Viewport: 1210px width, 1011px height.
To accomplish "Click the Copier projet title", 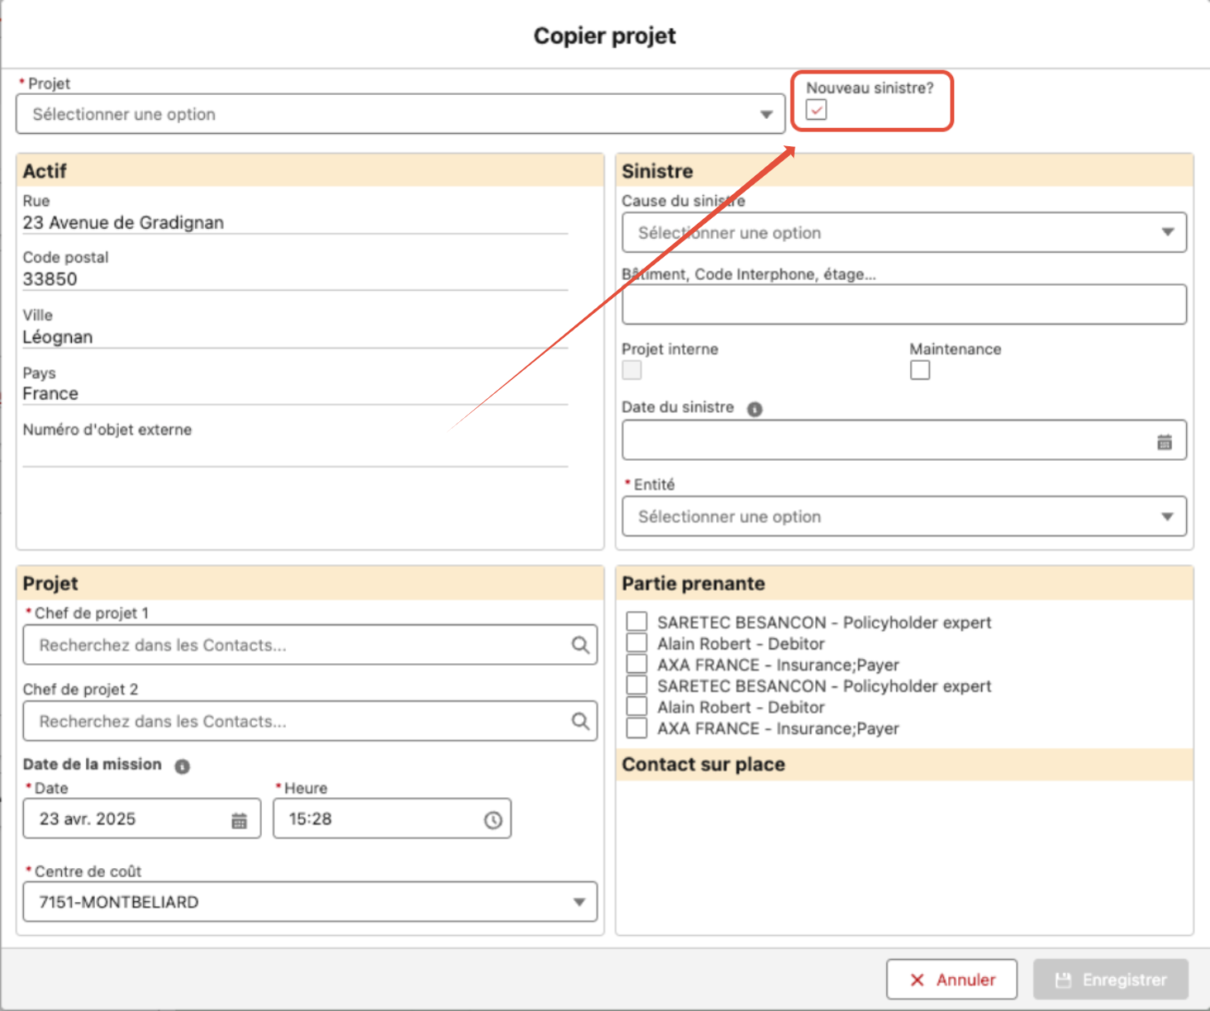I will point(605,36).
